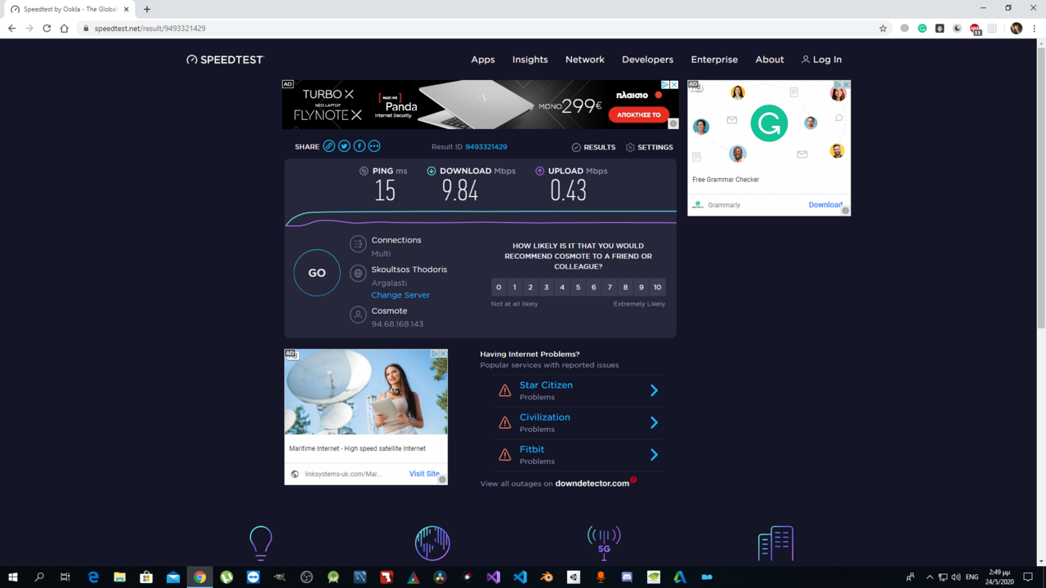Rate Cosmote 3 on recommendation scale
This screenshot has height=588, width=1046.
coord(546,287)
